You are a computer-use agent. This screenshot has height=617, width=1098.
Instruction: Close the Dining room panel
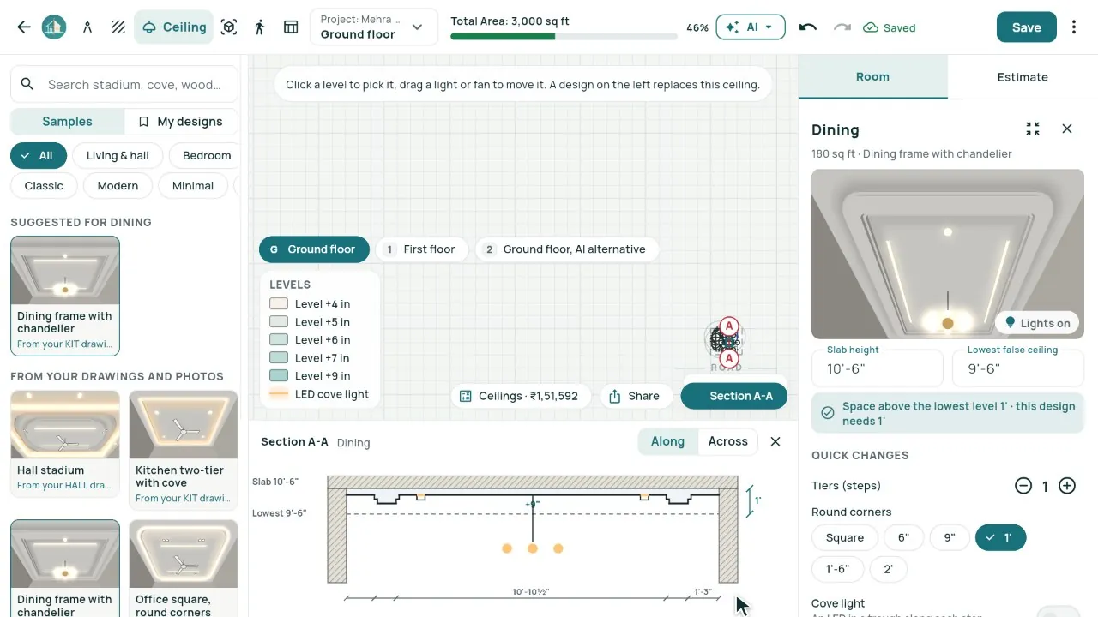(1067, 129)
